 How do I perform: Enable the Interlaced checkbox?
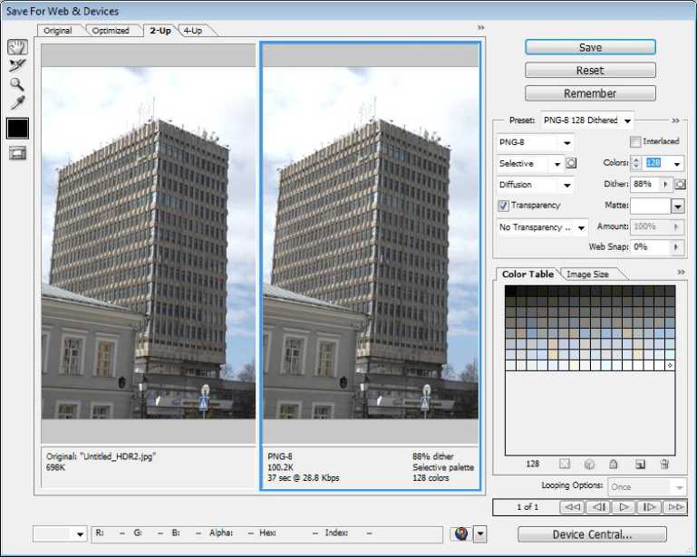pyautogui.click(x=635, y=142)
